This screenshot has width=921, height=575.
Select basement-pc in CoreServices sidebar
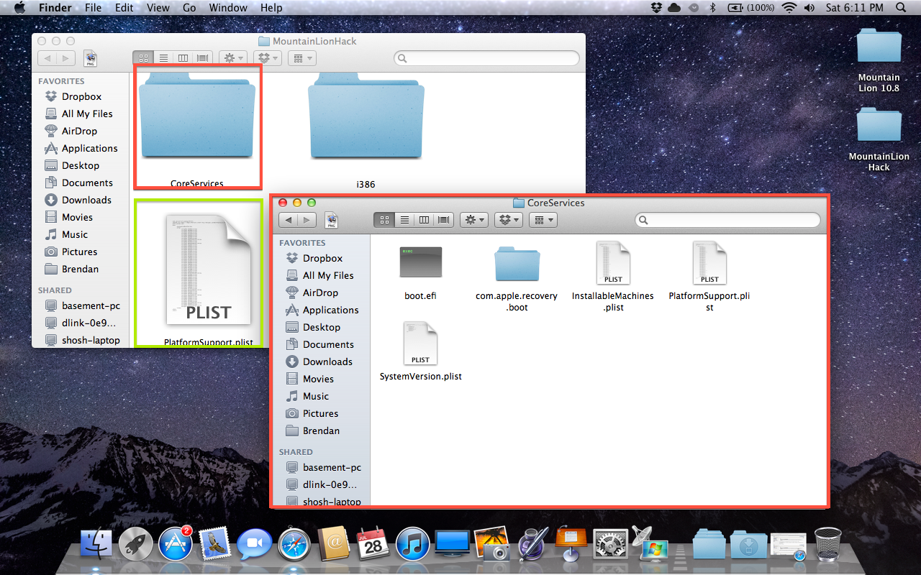pos(324,467)
